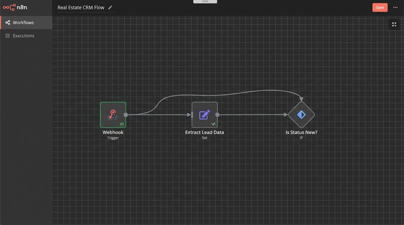Viewport: 404px width, 225px height.
Task: Click the 'Is Status New?' node label
Action: click(301, 132)
